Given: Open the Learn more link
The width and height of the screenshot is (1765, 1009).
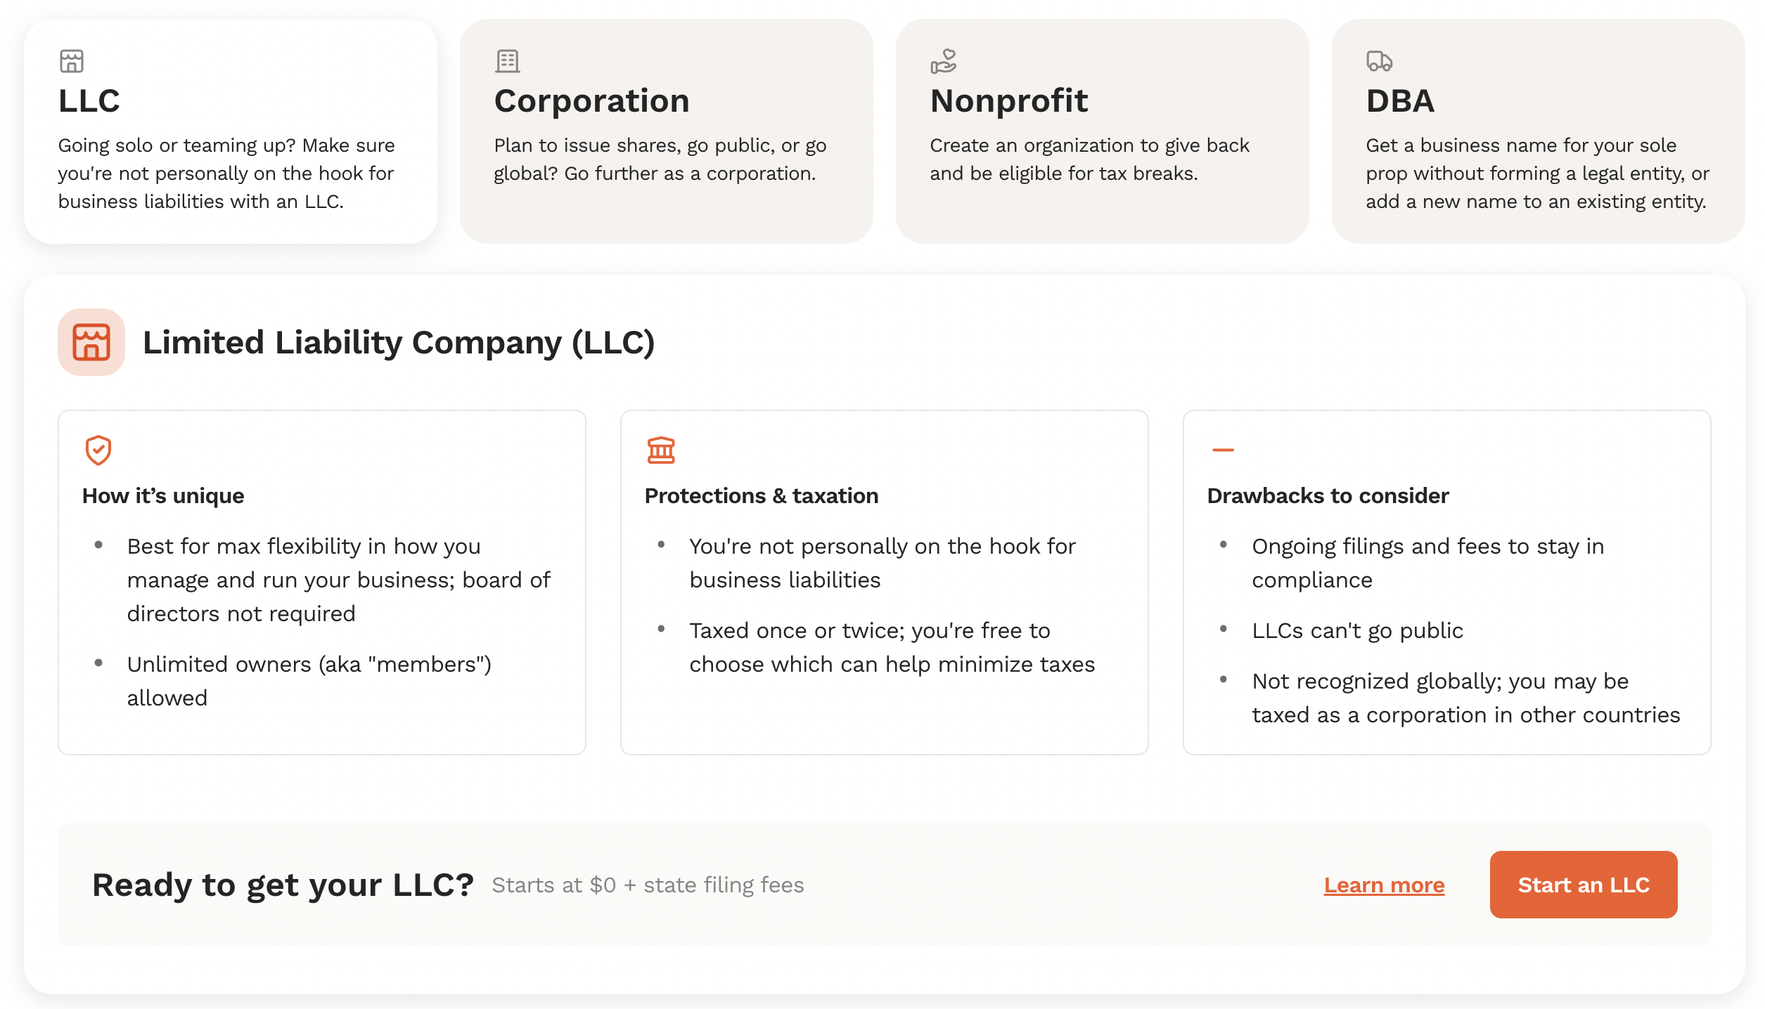Looking at the screenshot, I should point(1384,885).
